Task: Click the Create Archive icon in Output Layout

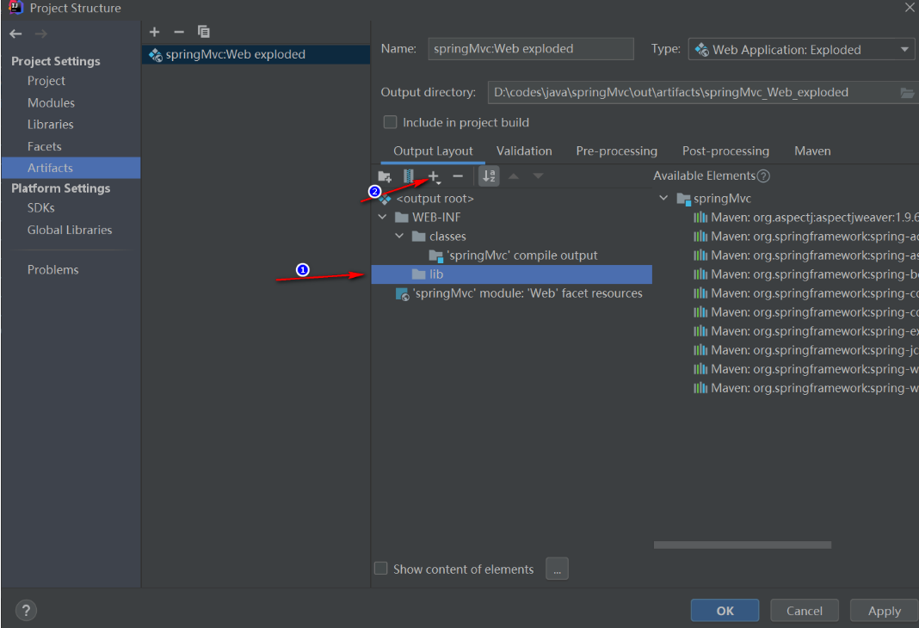Action: [409, 175]
